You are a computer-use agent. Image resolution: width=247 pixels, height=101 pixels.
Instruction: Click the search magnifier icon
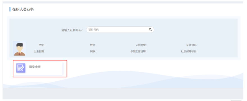tap(150, 29)
